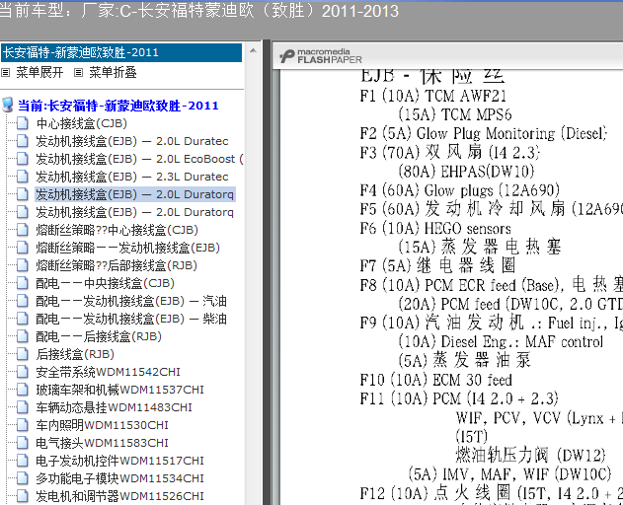Open 配电——后接线盒(RJB)
Image resolution: width=623 pixels, height=505 pixels.
point(99,336)
